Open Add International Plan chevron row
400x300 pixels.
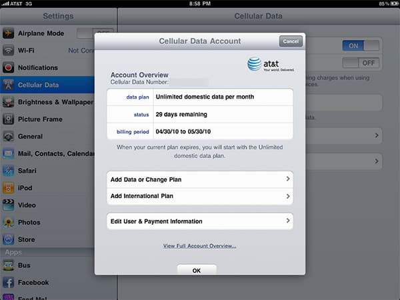coord(200,197)
